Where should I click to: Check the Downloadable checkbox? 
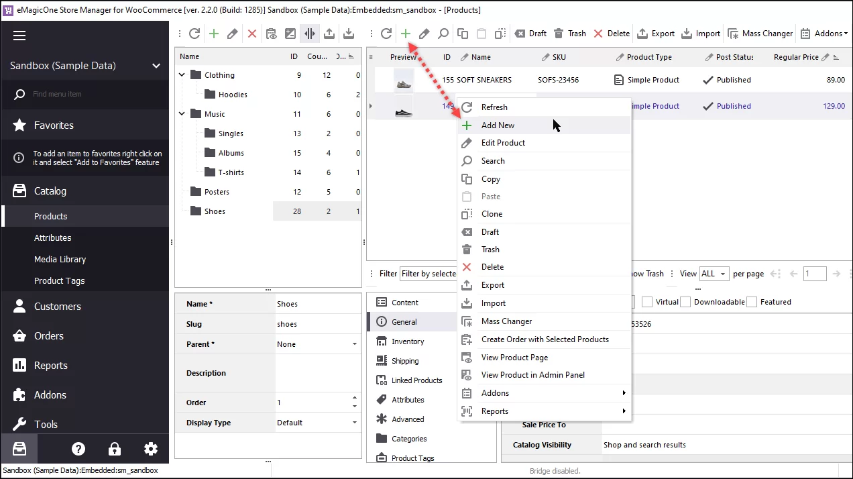685,301
